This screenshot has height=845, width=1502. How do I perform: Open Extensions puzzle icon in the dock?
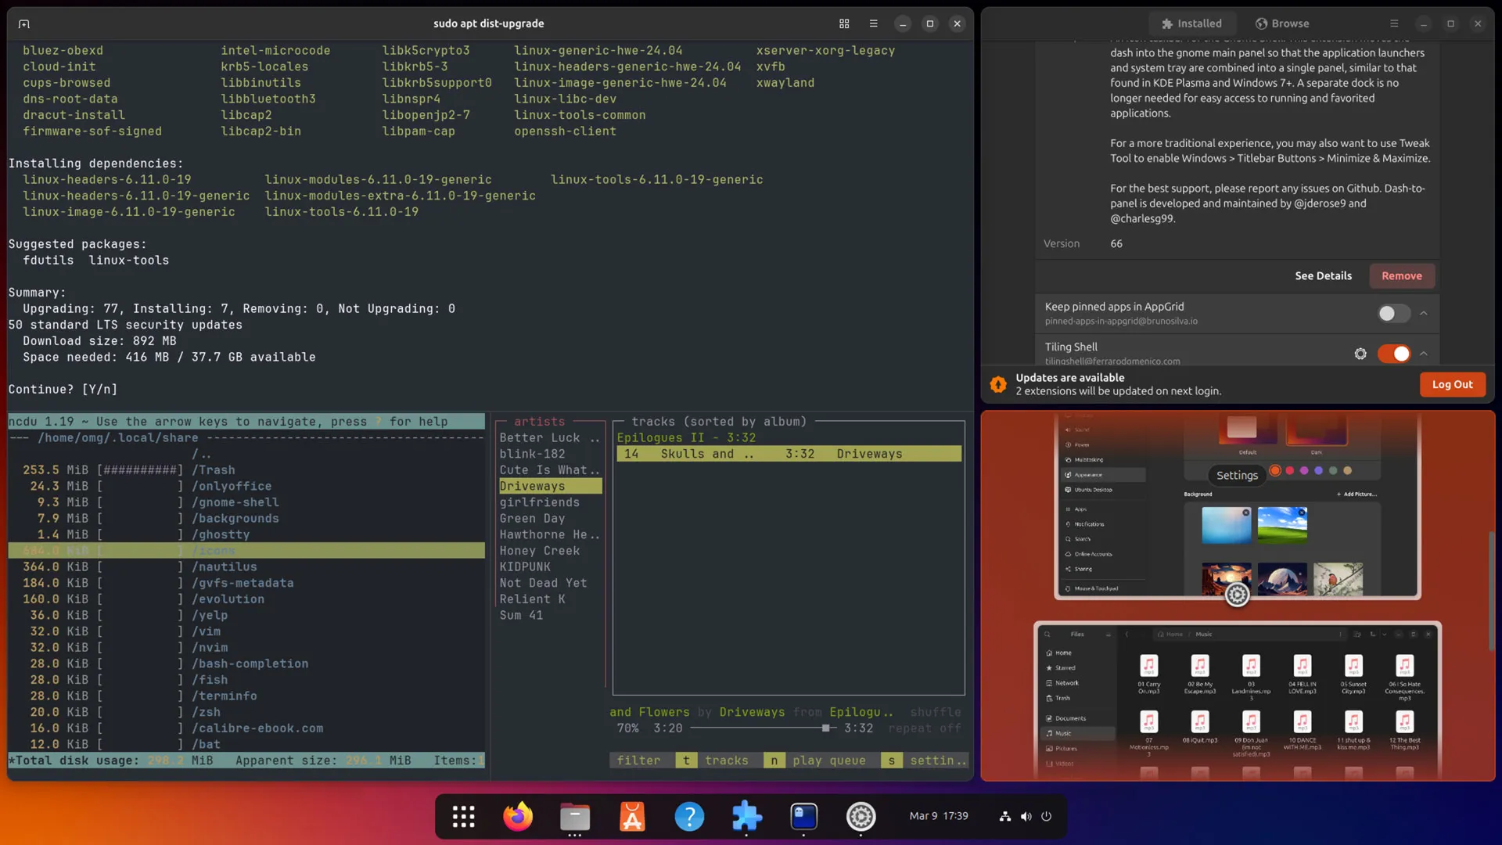(x=746, y=817)
